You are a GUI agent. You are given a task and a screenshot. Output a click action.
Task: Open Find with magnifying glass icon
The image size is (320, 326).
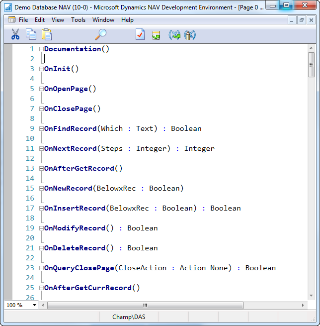pyautogui.click(x=101, y=34)
